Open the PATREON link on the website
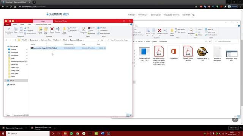This screenshot has height=136, width=243. [131, 15]
